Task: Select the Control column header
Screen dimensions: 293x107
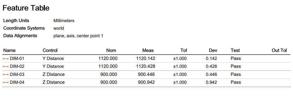Action: (50, 50)
